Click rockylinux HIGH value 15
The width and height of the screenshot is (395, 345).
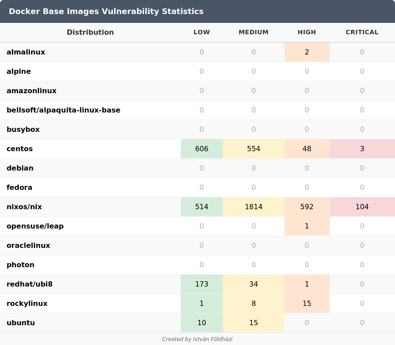(x=307, y=303)
